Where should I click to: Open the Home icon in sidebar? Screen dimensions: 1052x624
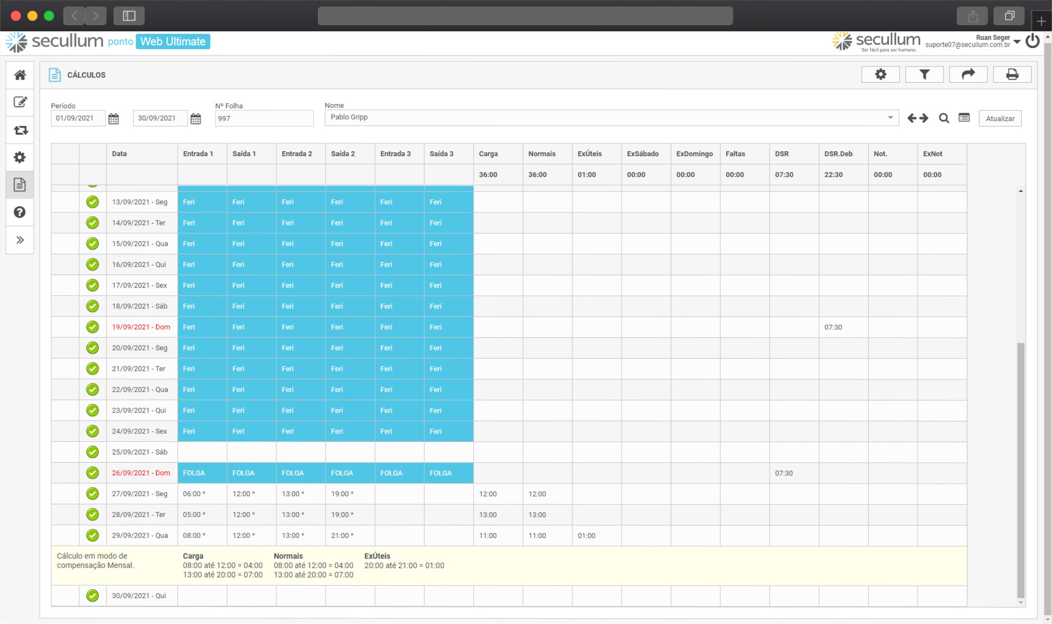point(20,75)
